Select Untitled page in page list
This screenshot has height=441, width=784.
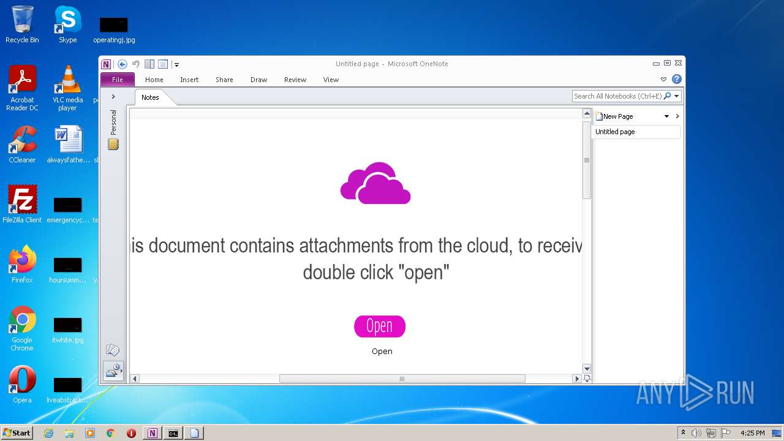[x=637, y=132]
